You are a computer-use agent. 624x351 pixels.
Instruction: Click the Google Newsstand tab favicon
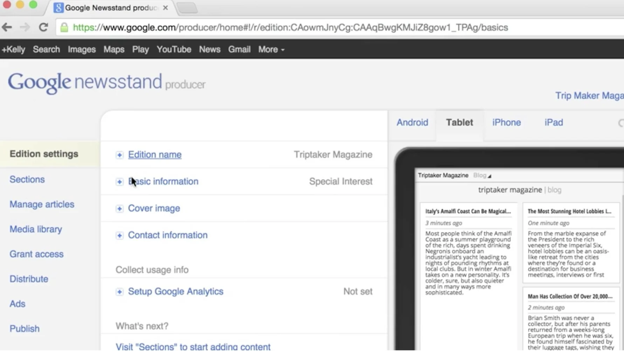(58, 8)
